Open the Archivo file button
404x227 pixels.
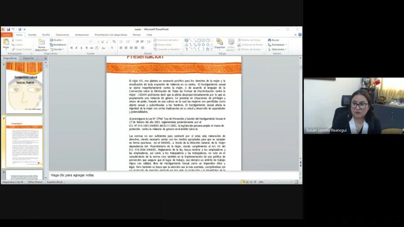pos(7,35)
